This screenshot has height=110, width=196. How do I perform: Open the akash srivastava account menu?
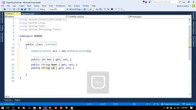tap(184, 6)
